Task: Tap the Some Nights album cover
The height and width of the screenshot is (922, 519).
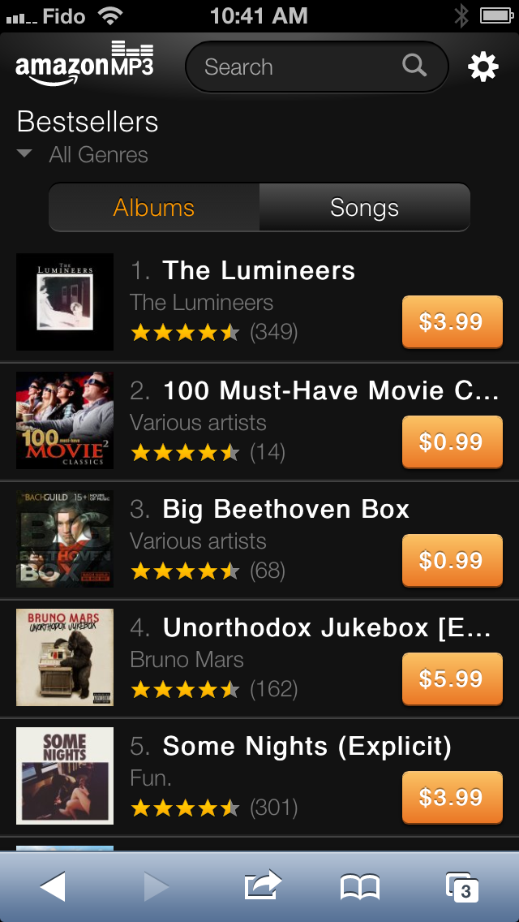Action: coord(65,776)
